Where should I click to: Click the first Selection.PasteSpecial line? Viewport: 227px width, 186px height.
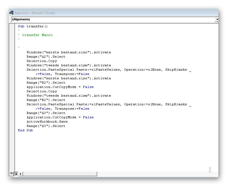click(109, 70)
